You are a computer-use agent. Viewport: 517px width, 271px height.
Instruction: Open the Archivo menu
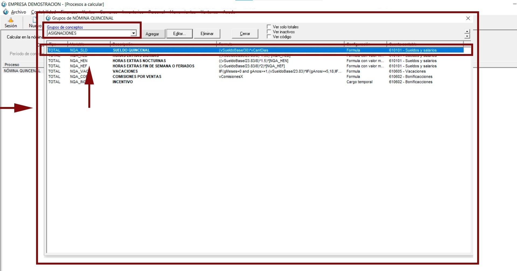click(x=18, y=12)
